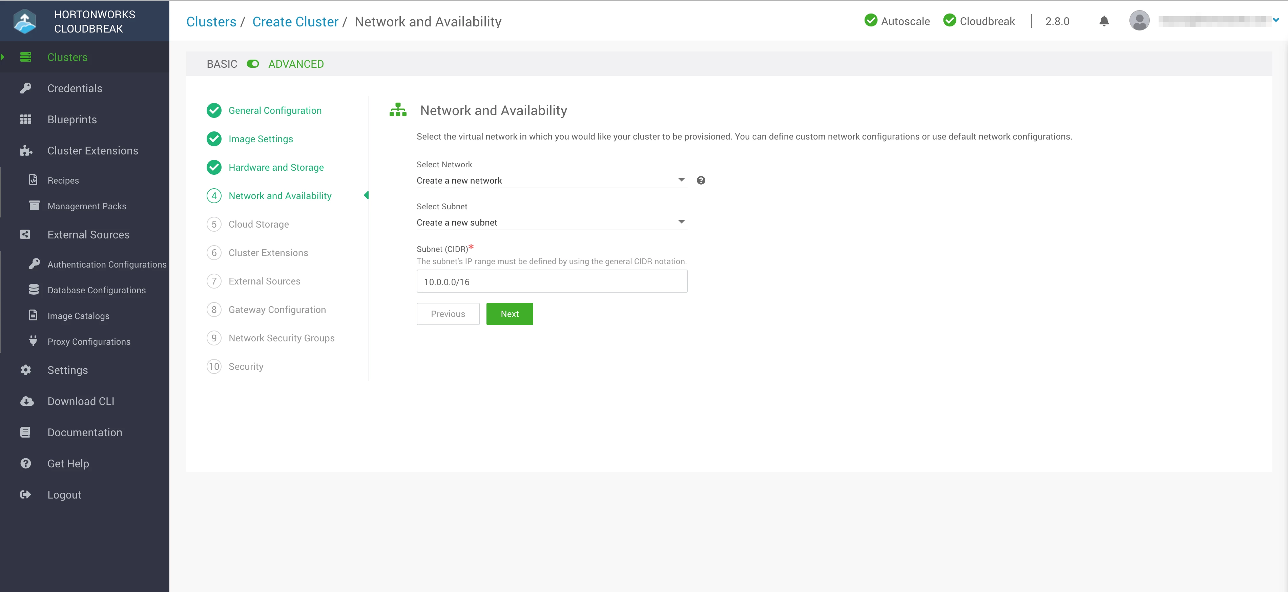Viewport: 1288px width, 592px height.
Task: Click the External Sources share icon
Action: point(25,234)
